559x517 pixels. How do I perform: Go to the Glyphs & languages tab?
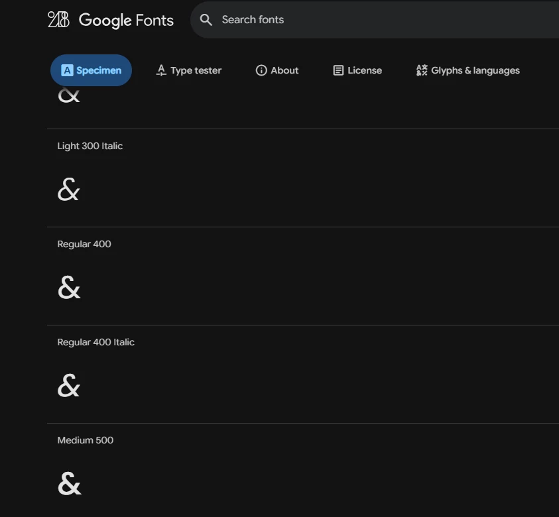468,70
